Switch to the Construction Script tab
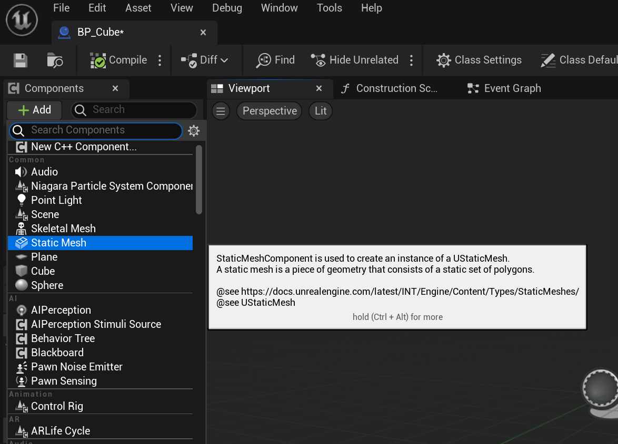618x444 pixels. (x=390, y=88)
